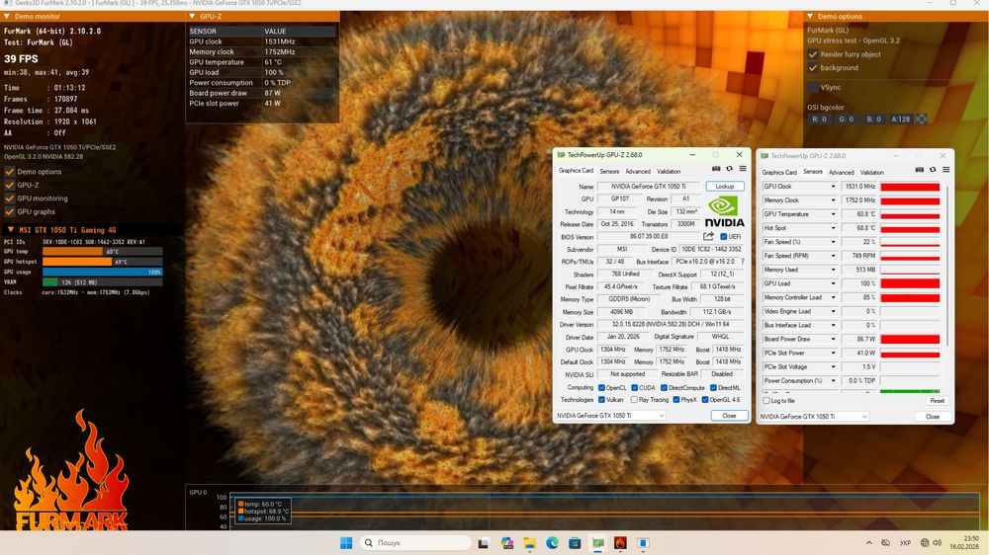The height and width of the screenshot is (555, 989).
Task: Open File Explorer from the taskbar
Action: coord(530,543)
